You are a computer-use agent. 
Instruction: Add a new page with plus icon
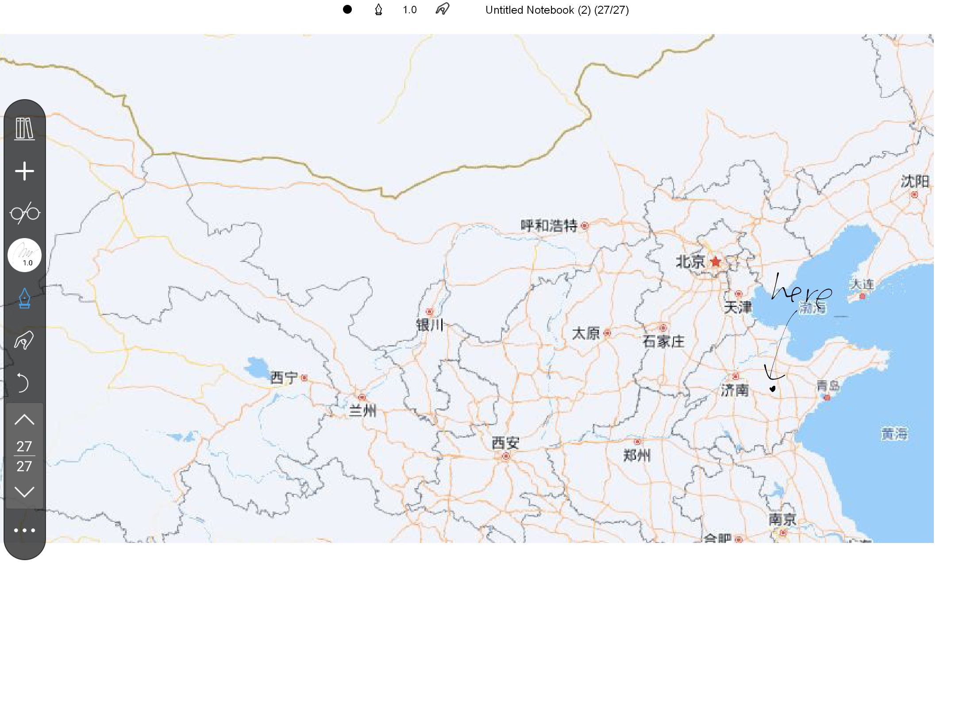(24, 171)
